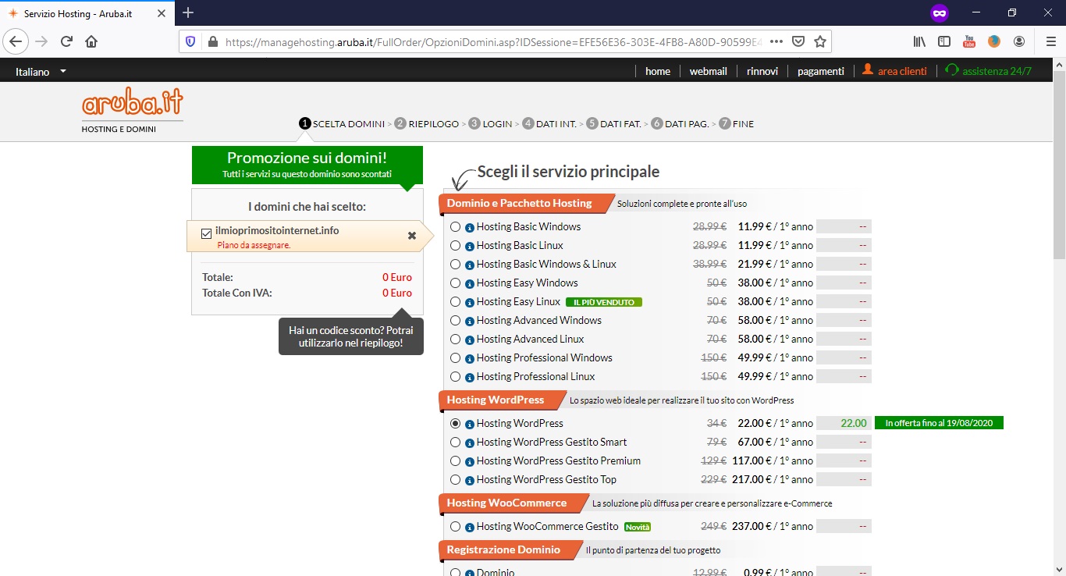Click the padlock site security icon
This screenshot has width=1066, height=576.
pos(211,41)
